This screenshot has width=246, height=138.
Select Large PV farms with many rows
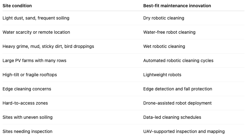point(34,60)
